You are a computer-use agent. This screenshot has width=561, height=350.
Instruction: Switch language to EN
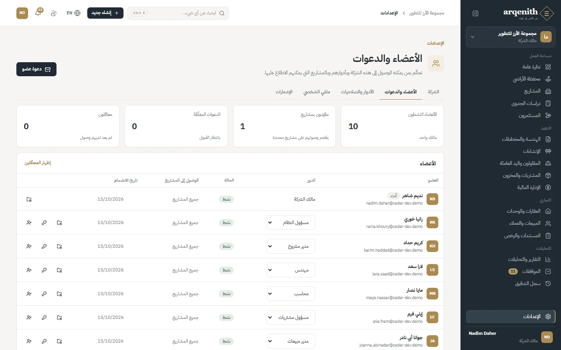[73, 13]
